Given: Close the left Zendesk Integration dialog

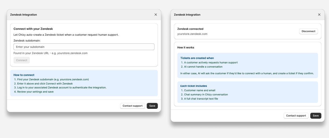Looking at the screenshot, I should [x=156, y=15].
